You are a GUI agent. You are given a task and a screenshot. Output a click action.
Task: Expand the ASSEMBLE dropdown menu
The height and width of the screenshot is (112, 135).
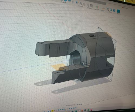tap(80, 6)
